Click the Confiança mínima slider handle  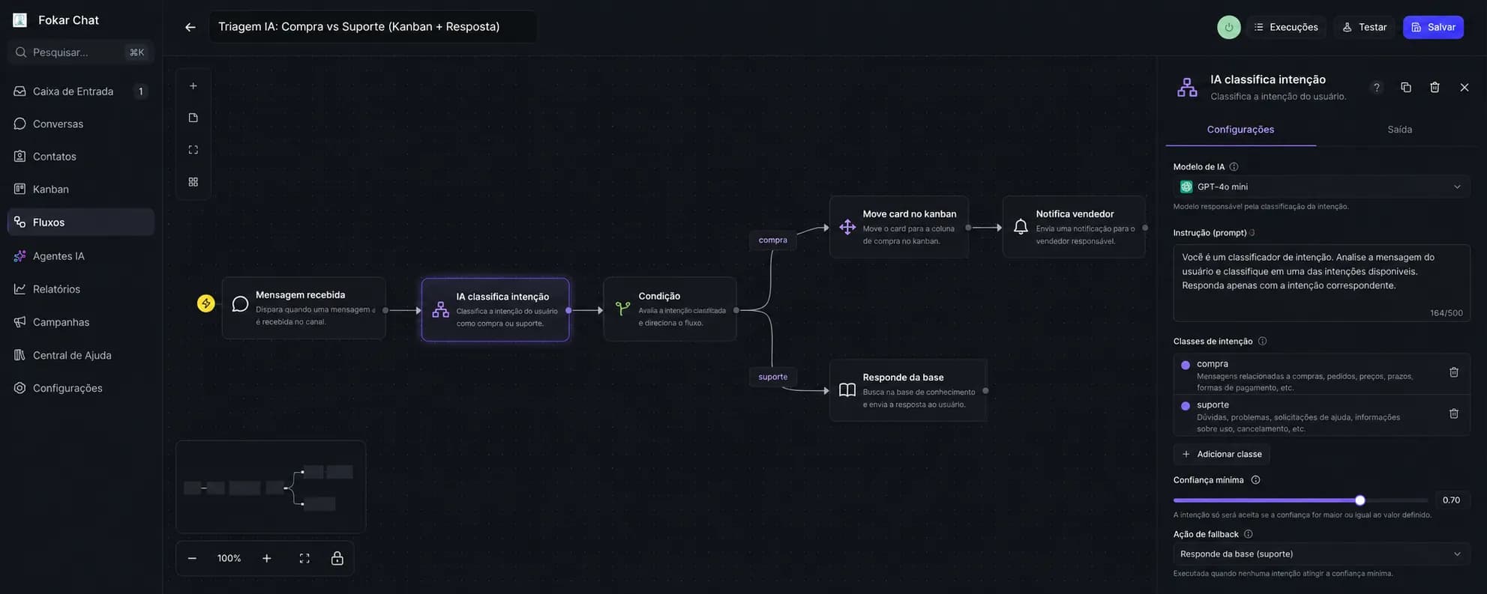(1360, 500)
